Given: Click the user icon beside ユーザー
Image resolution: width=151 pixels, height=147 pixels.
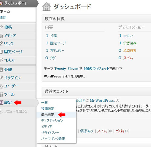Looking at the screenshot, I should [x=1, y=86].
